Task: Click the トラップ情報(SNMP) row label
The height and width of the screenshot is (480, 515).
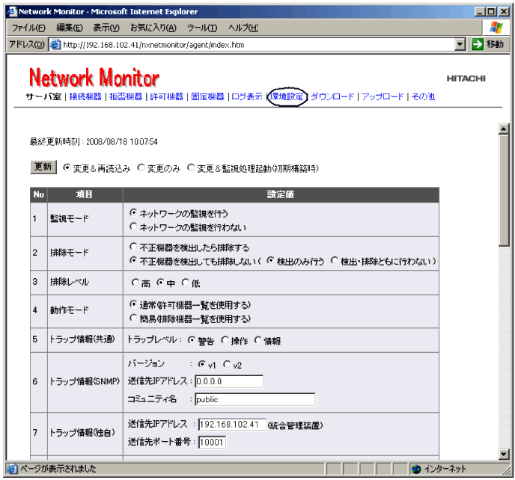Action: coord(85,381)
